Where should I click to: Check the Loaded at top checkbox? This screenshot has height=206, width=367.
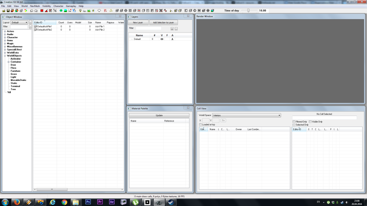point(200,124)
